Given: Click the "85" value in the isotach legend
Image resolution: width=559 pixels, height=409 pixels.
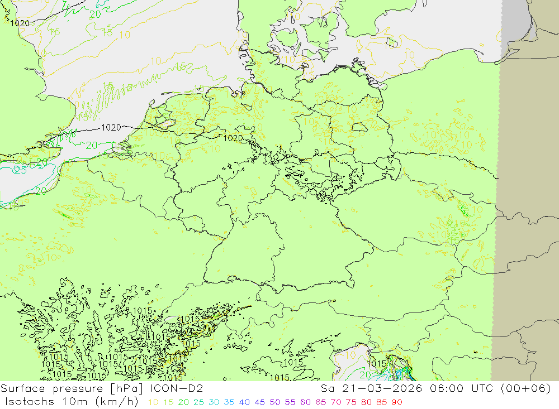Looking at the screenshot, I should 381,402.
